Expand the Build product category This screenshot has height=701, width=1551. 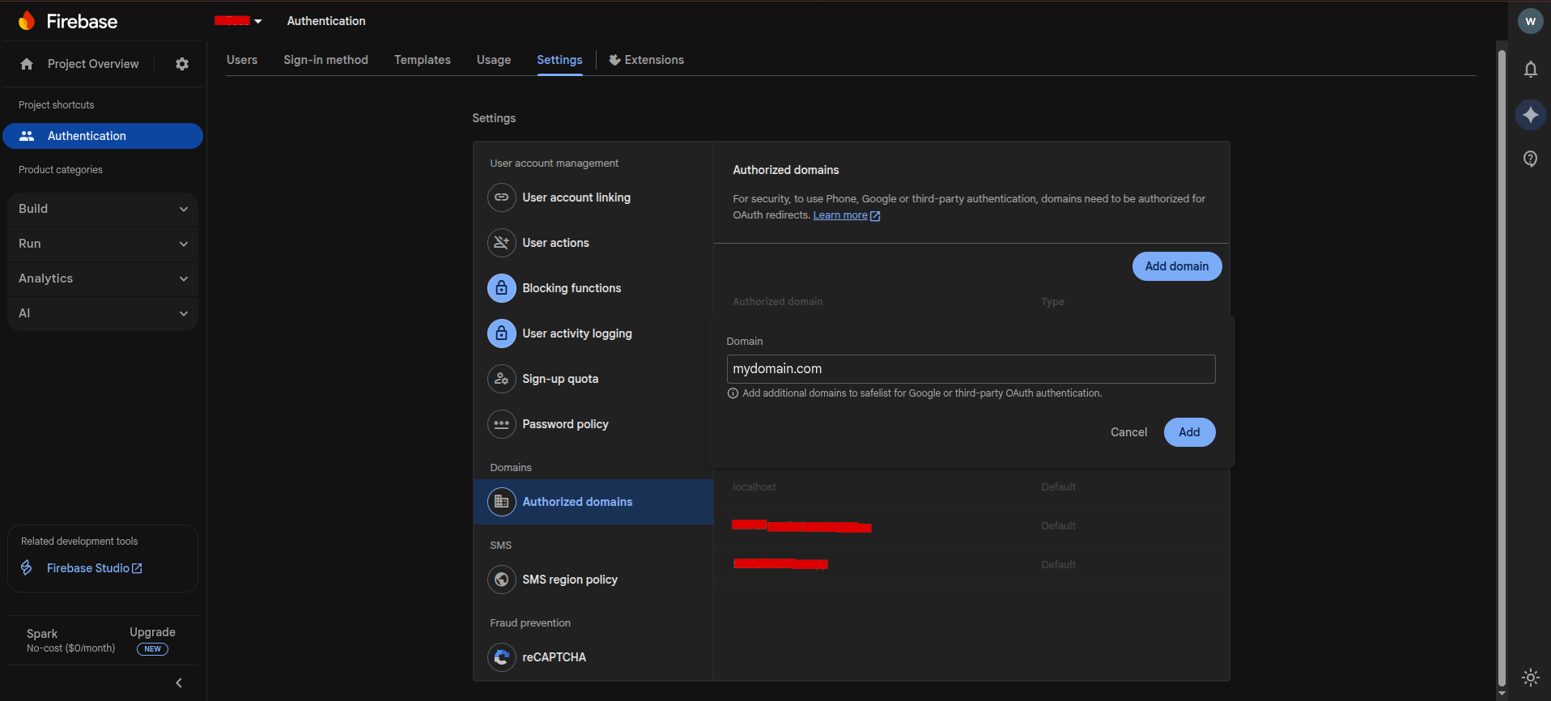(x=103, y=209)
